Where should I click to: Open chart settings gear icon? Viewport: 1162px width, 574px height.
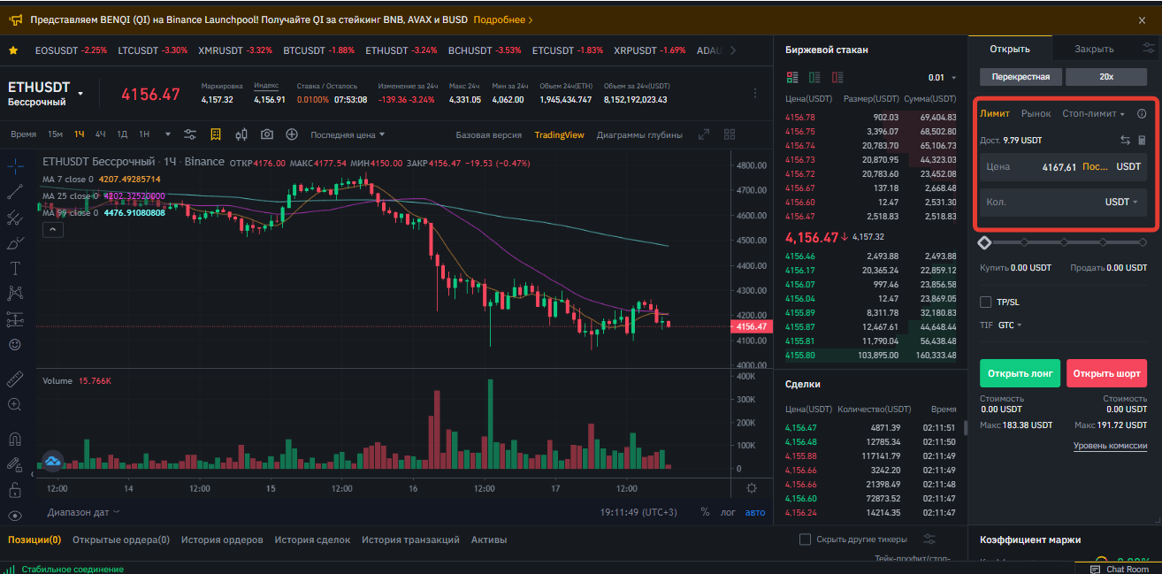click(x=752, y=487)
